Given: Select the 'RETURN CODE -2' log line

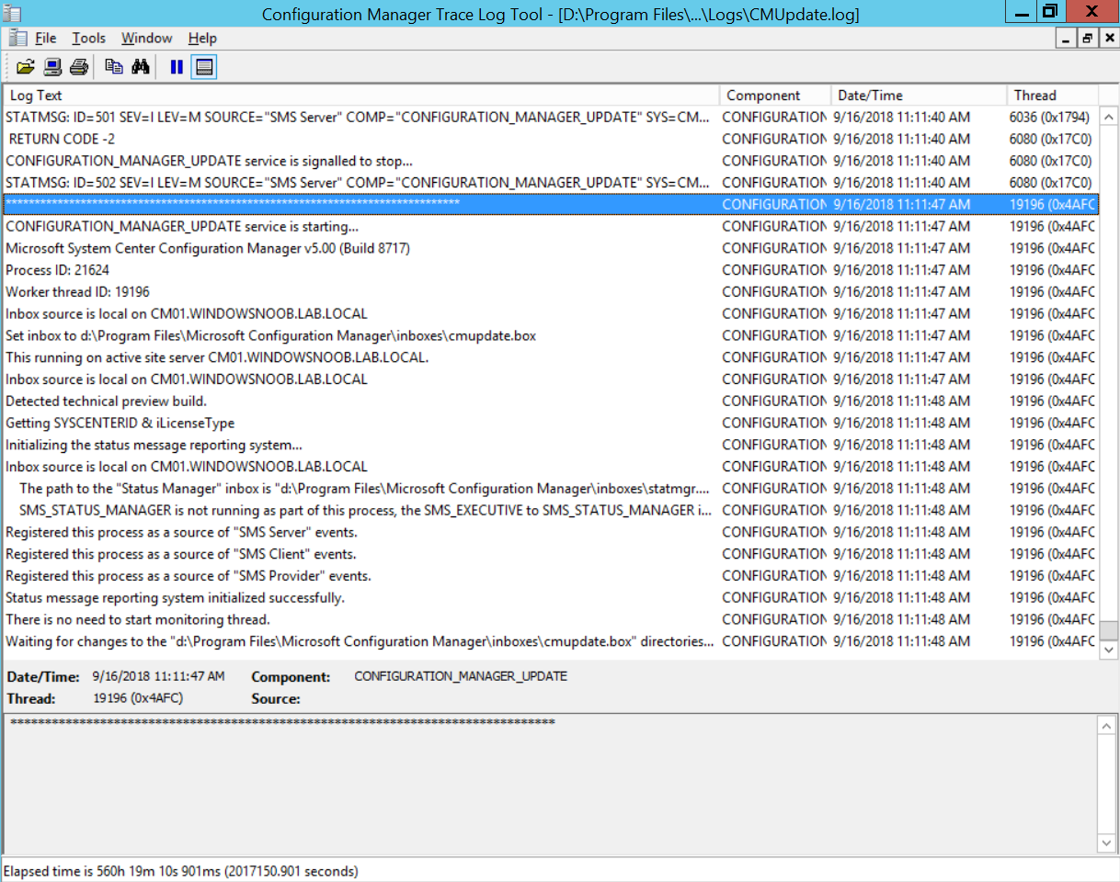Looking at the screenshot, I should click(551, 139).
